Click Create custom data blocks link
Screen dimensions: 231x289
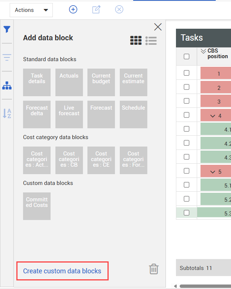point(62,271)
